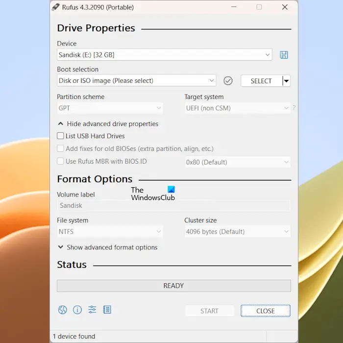Viewport: 343px width, 343px height.
Task: Click the 'Status' heading
Action: (x=72, y=265)
